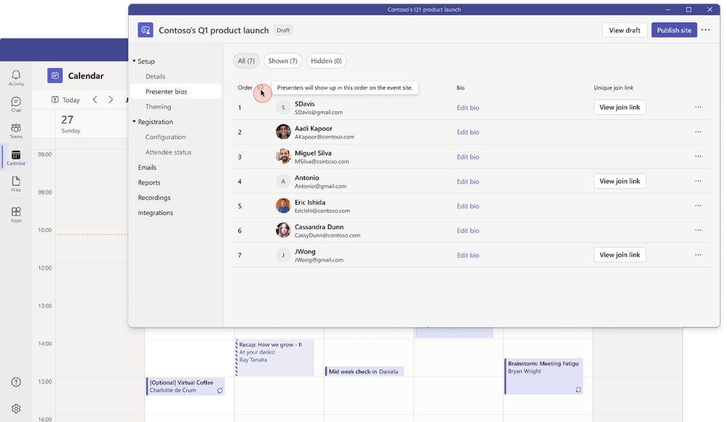The image size is (727, 422).
Task: Open more options for SDavis row
Action: pos(698,107)
